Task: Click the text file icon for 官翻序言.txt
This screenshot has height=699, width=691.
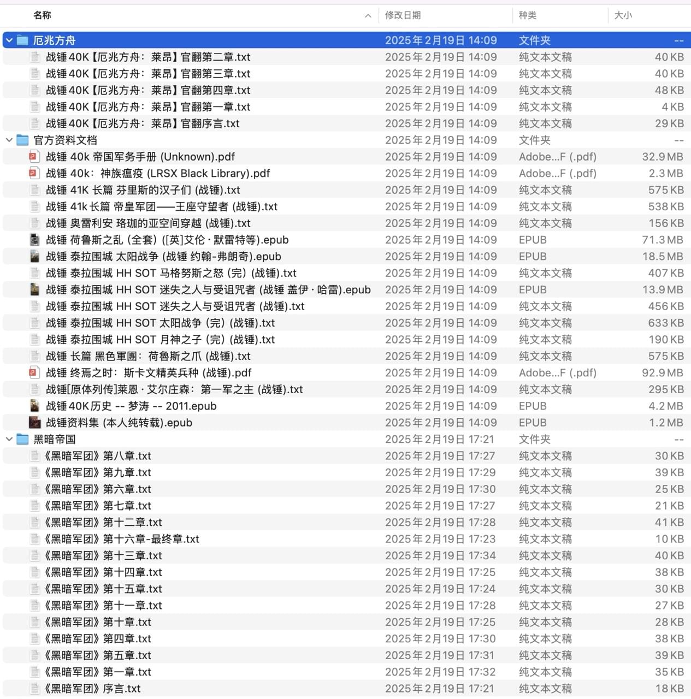Action: coord(35,123)
